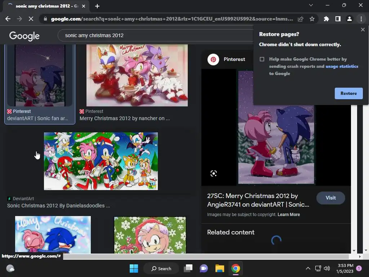Open a new tab
Image resolution: width=369 pixels, height=277 pixels.
97,6
